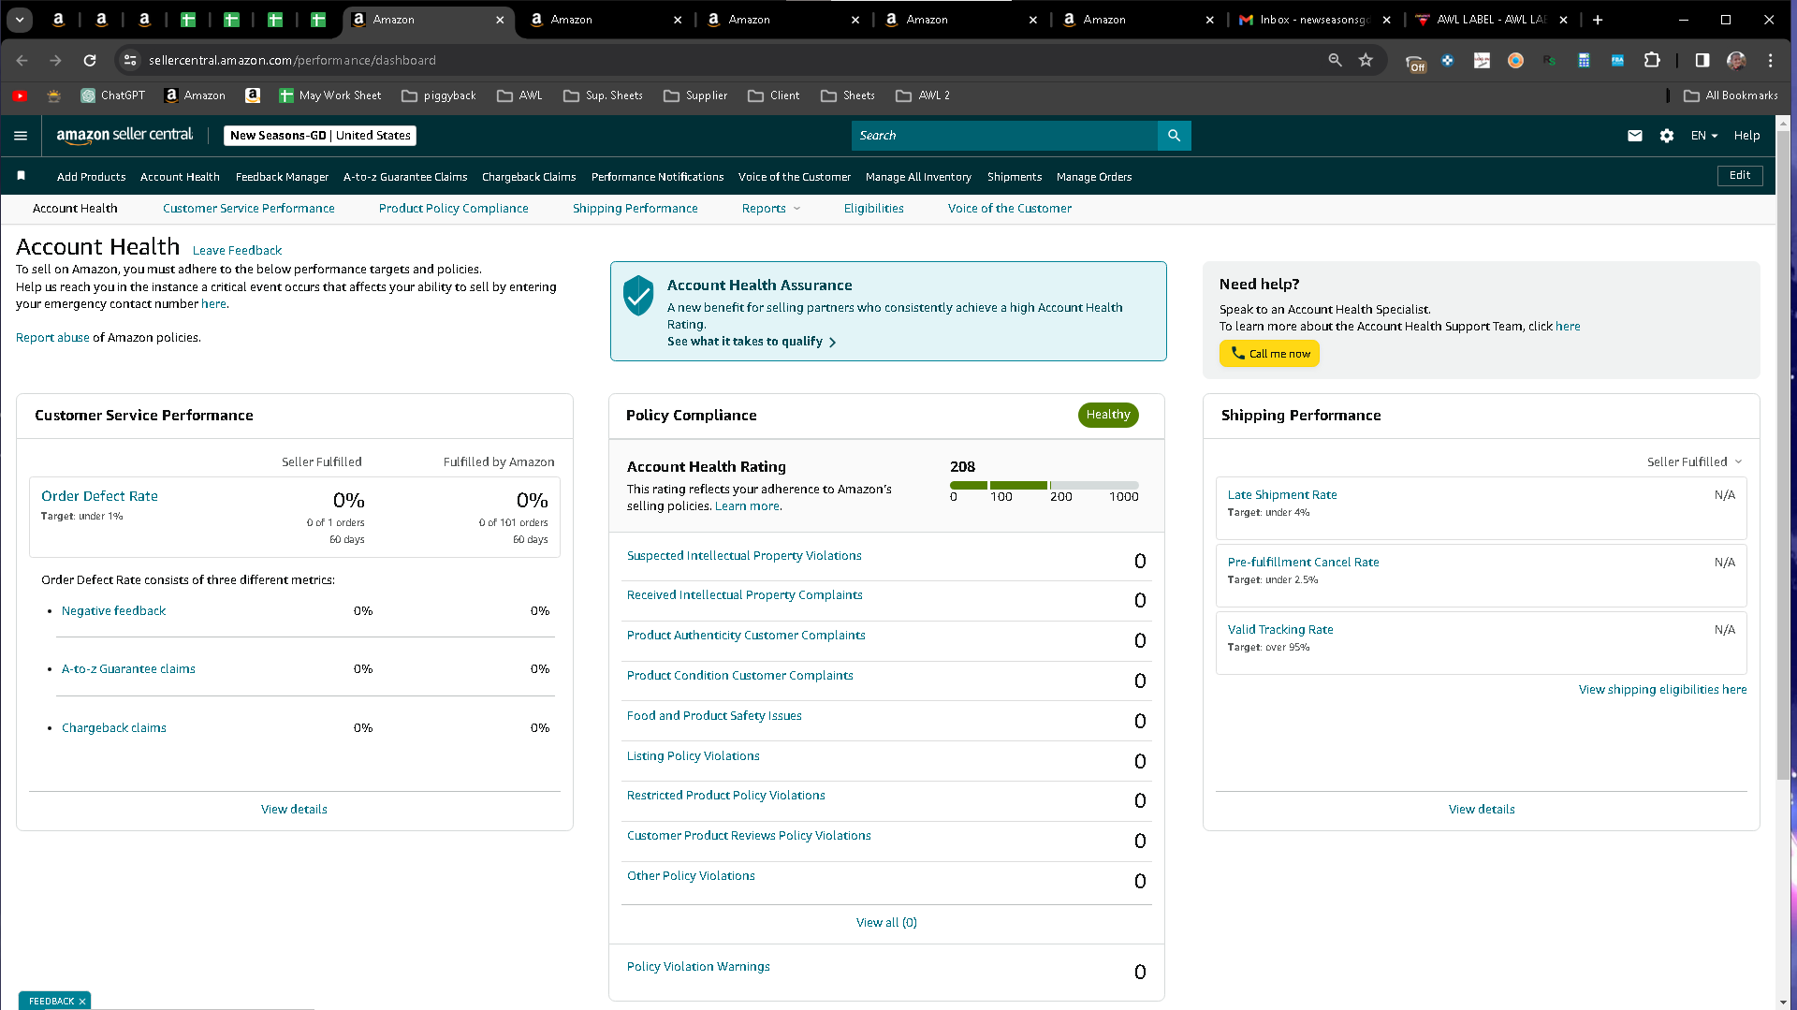
Task: Bookmark this page with the star icon
Action: [1366, 60]
